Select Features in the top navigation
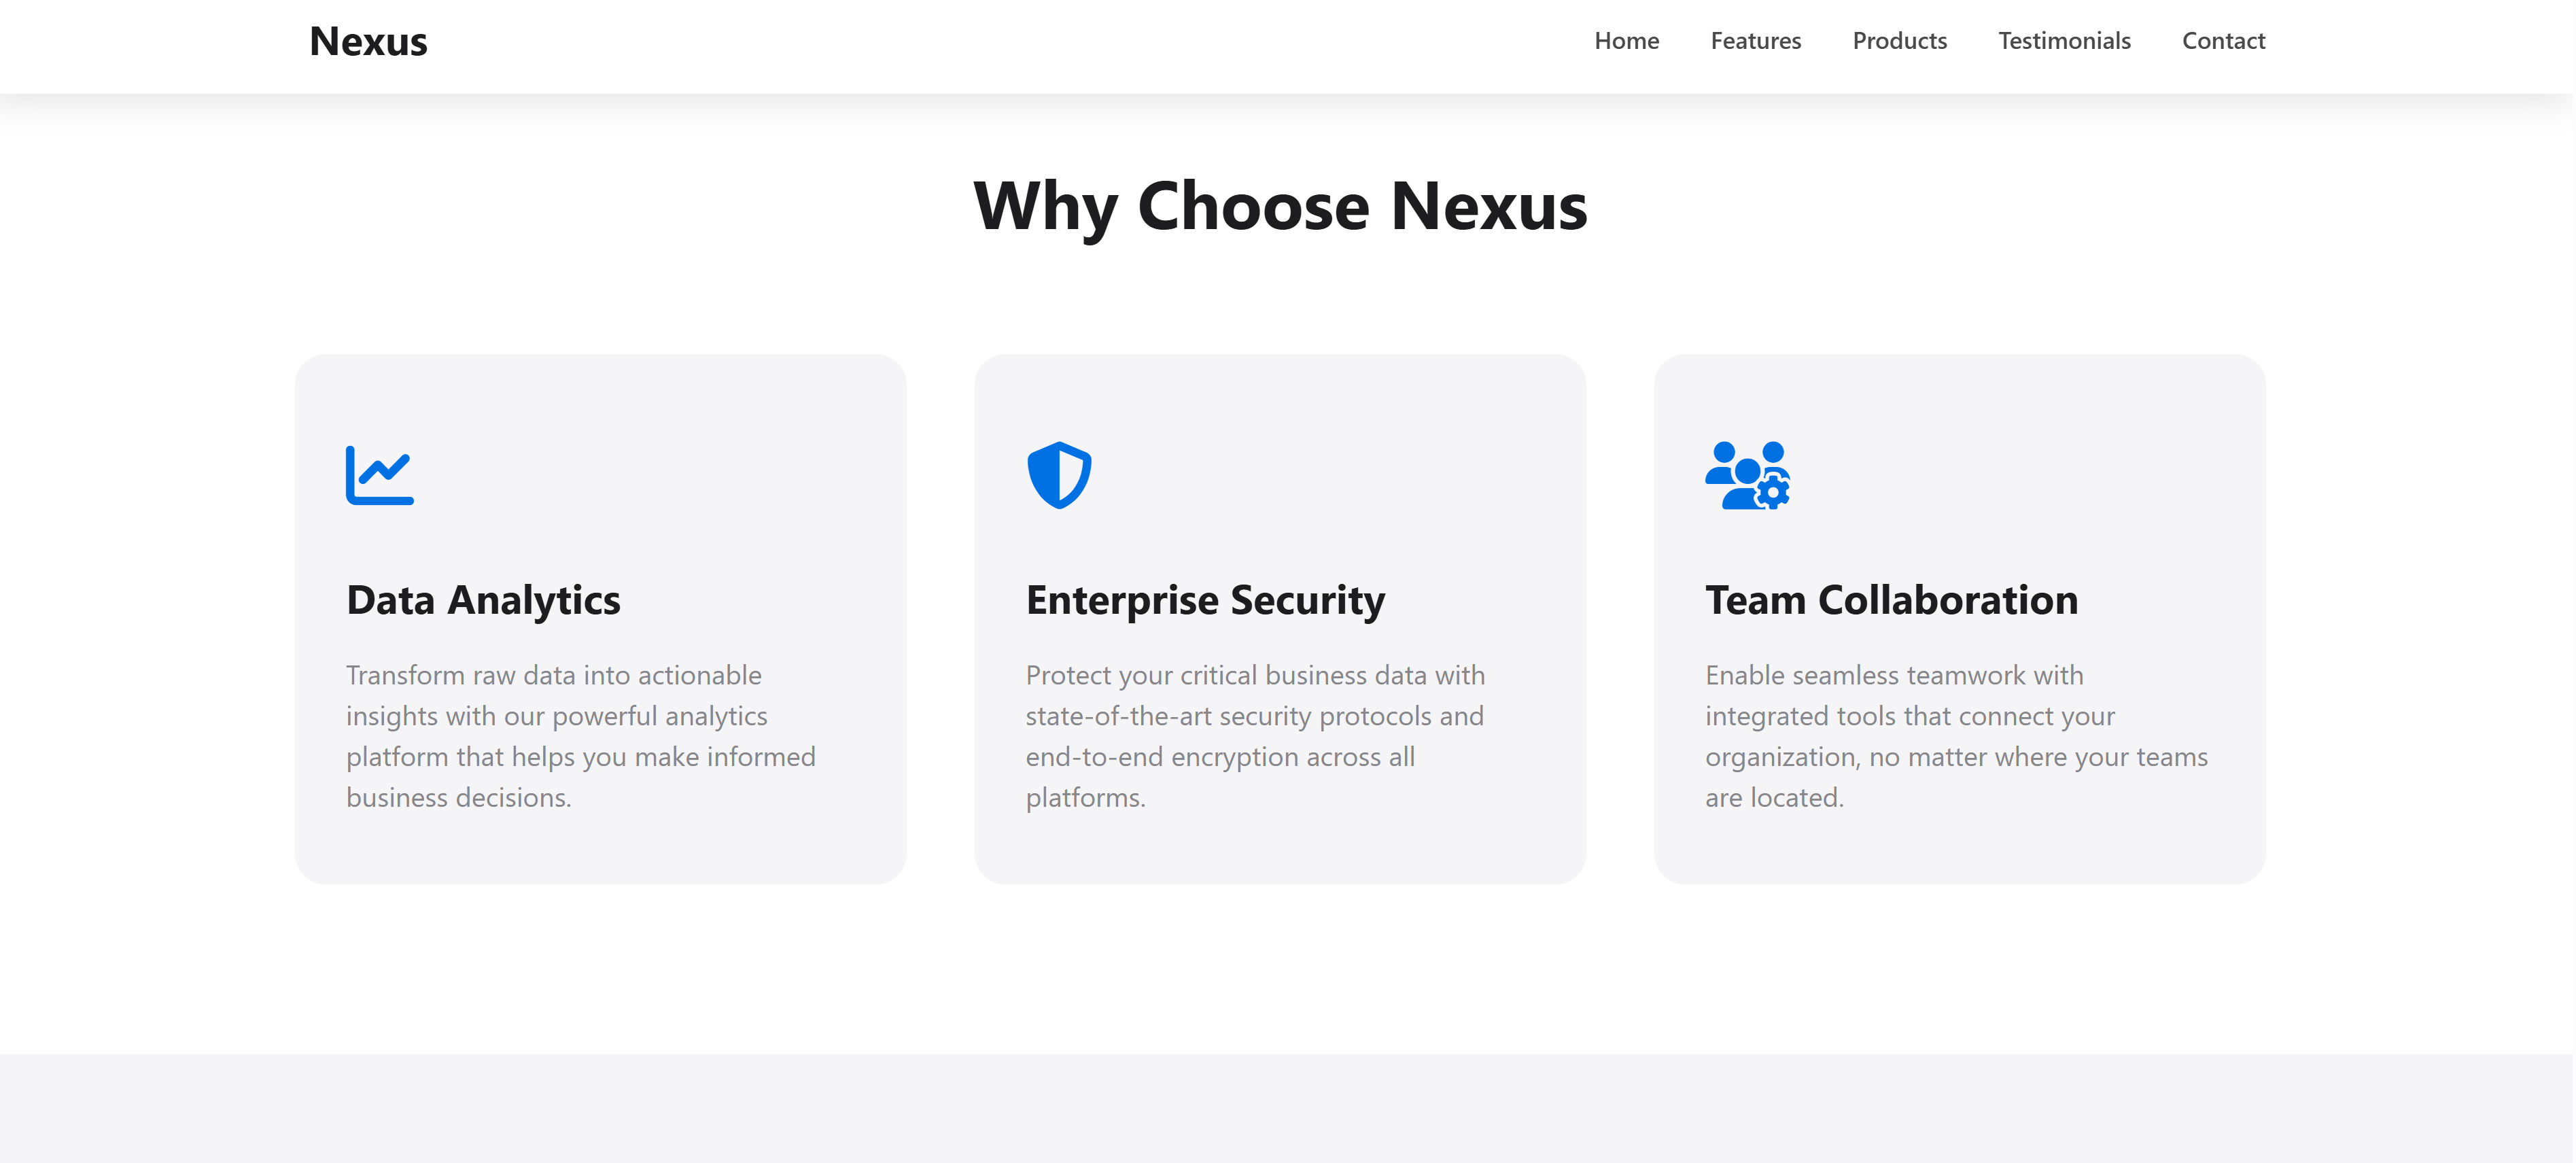The image size is (2576, 1163). (1755, 41)
